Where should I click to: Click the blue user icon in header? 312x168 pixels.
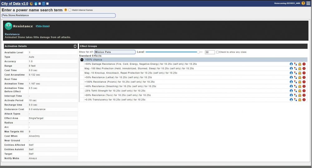tap(36, 3)
